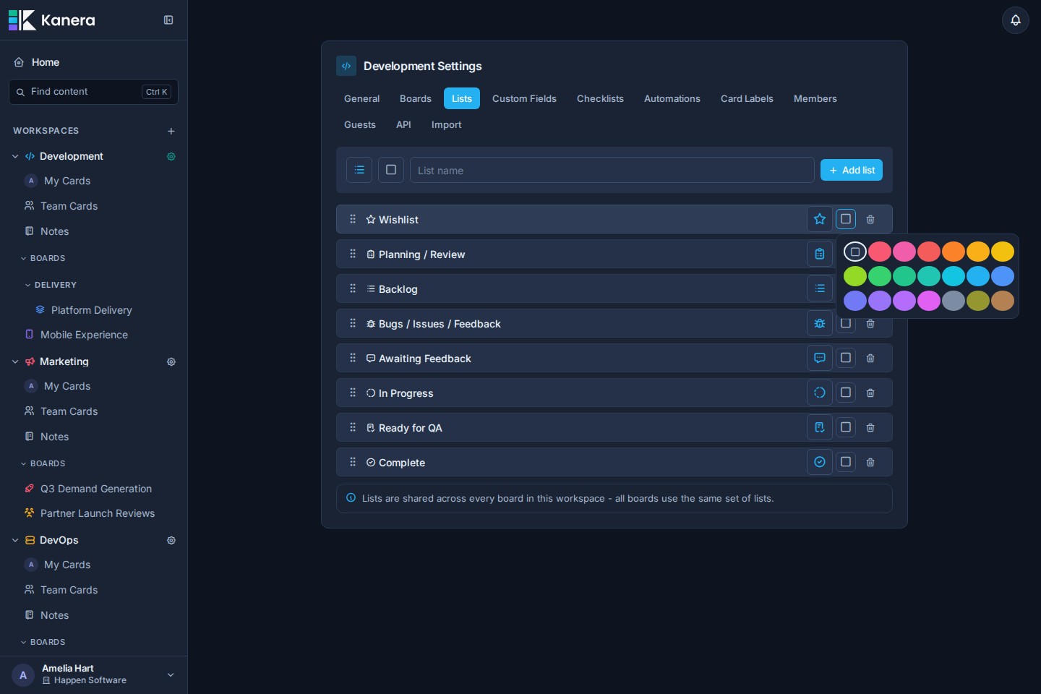Open the Guests tab
Viewport: 1041px width, 694px height.
[360, 124]
